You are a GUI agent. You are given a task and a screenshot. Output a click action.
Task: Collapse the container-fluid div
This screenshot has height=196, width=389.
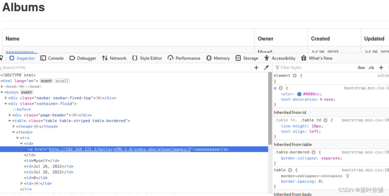[x=6, y=104]
